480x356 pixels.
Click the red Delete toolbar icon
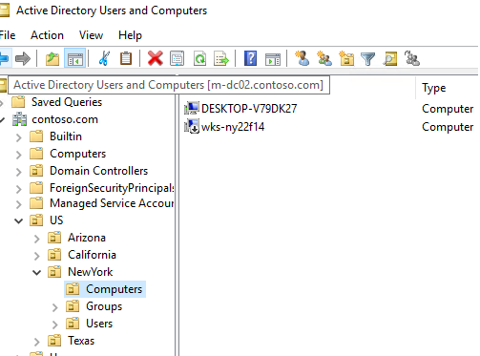[156, 58]
